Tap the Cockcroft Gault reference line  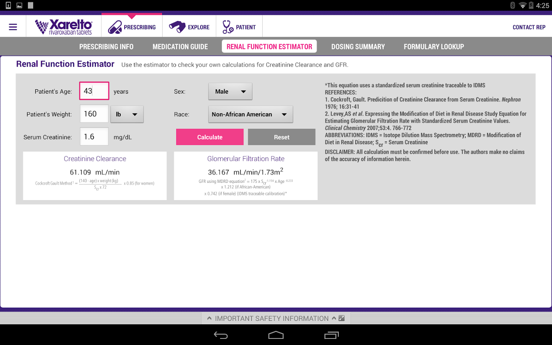[423, 103]
